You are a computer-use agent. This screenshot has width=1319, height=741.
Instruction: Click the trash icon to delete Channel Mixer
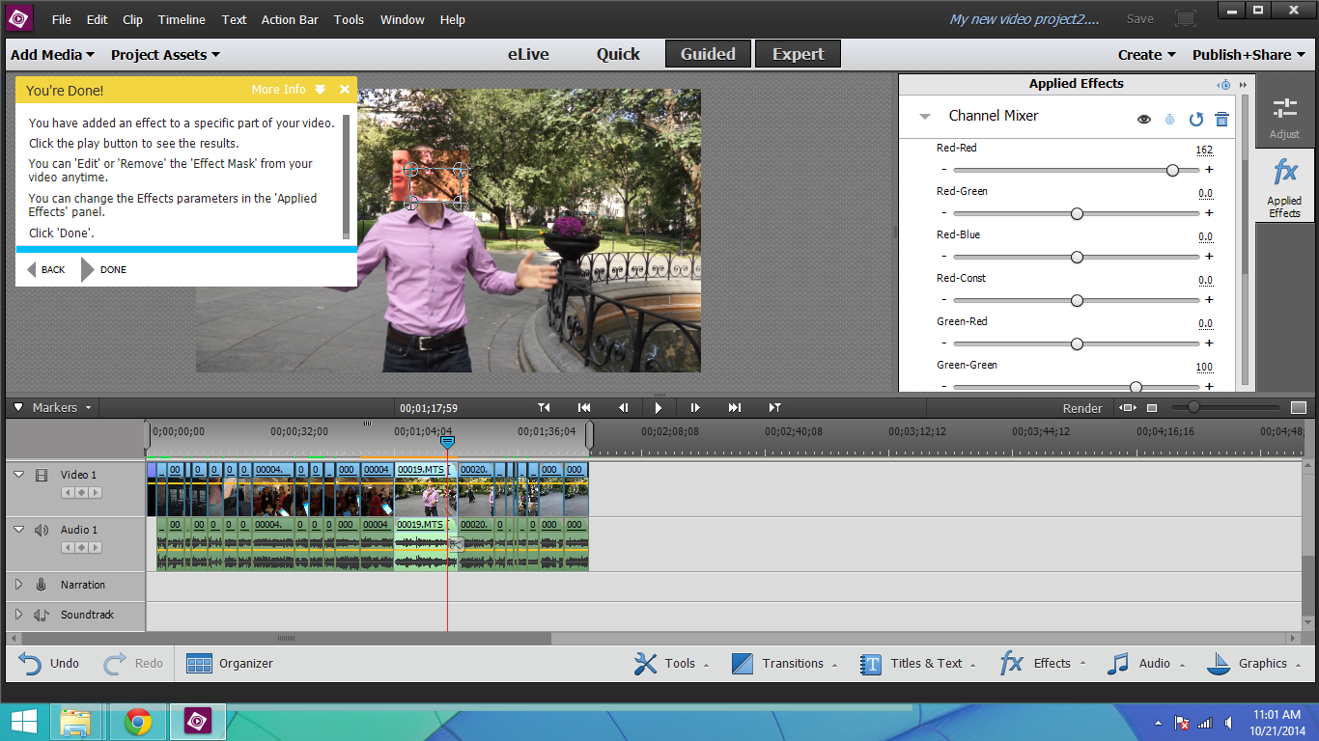click(1221, 120)
